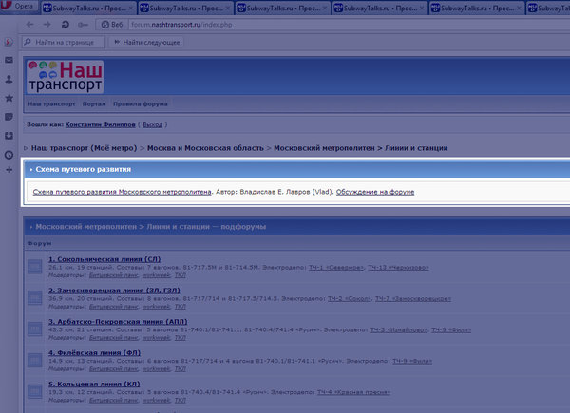Log out using the 'Выход' link
Screen dimensions: 570x413
pos(153,124)
